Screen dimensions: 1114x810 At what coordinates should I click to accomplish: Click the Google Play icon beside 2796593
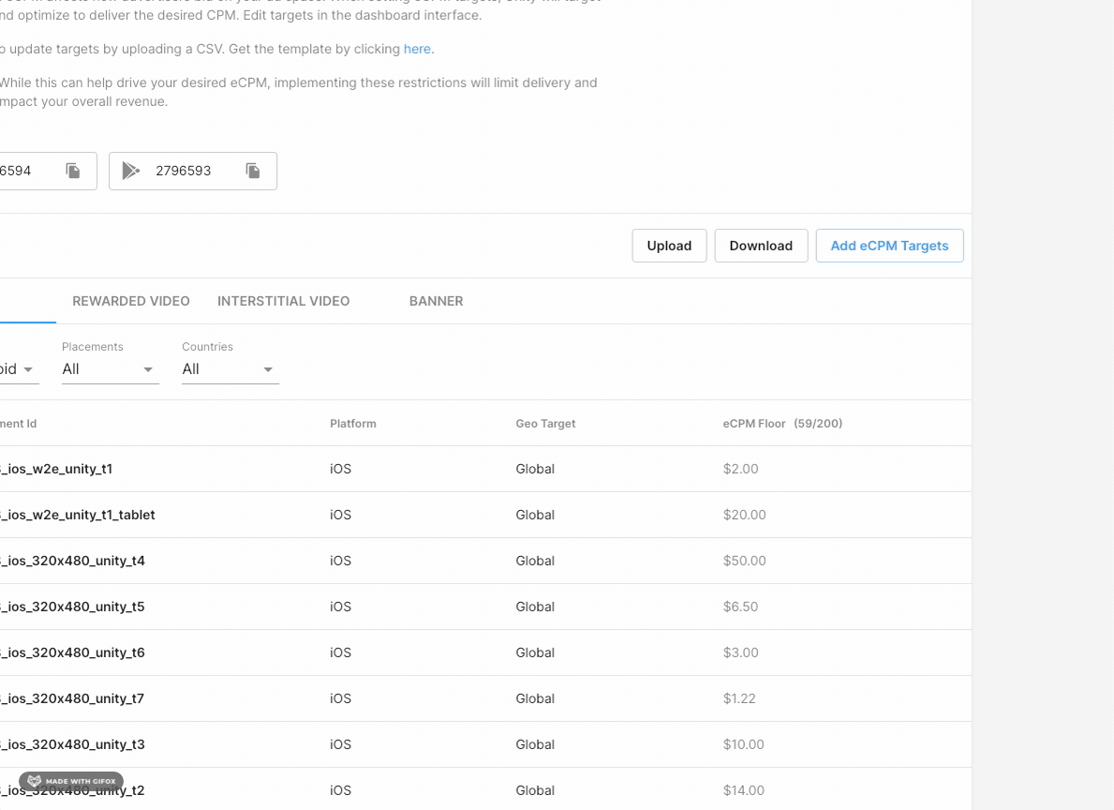pyautogui.click(x=131, y=171)
